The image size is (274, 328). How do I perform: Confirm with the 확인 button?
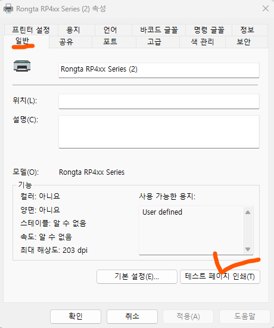[76, 316]
